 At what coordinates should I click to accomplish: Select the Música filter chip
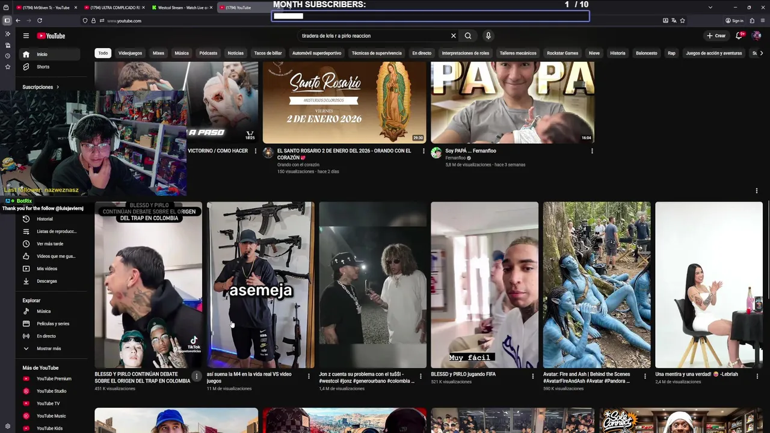click(x=182, y=53)
